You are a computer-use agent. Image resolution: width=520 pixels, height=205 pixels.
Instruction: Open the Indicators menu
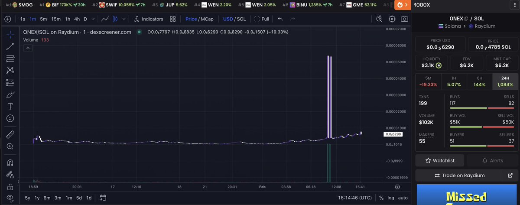(x=148, y=19)
